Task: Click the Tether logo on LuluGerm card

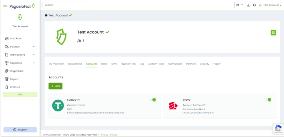Action: point(58,106)
